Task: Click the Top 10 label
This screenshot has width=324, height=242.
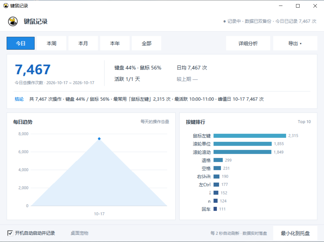Action: click(x=304, y=122)
